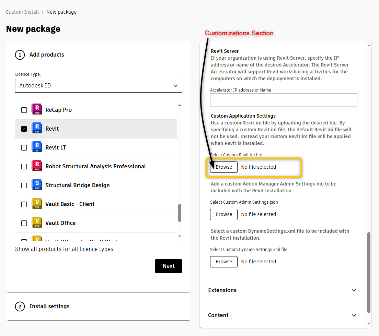Open the Licence Type dropdown
Screen dimensions: 379x336
click(99, 86)
